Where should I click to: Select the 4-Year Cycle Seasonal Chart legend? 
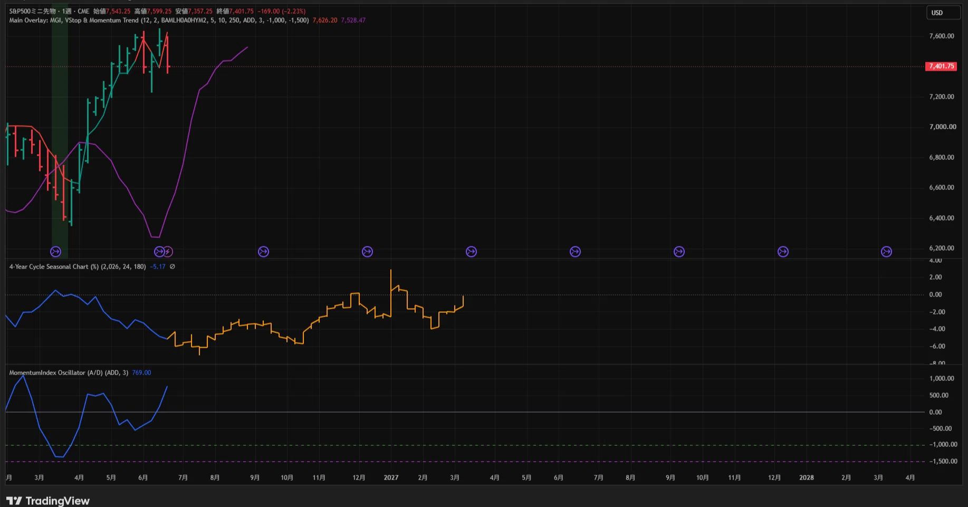pyautogui.click(x=78, y=266)
